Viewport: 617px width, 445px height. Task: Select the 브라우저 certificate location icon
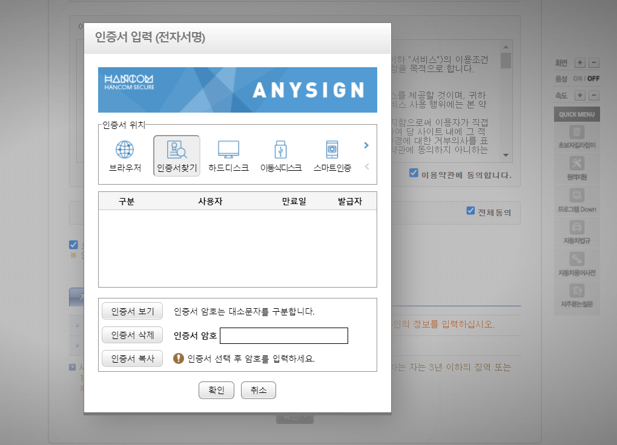(x=125, y=156)
